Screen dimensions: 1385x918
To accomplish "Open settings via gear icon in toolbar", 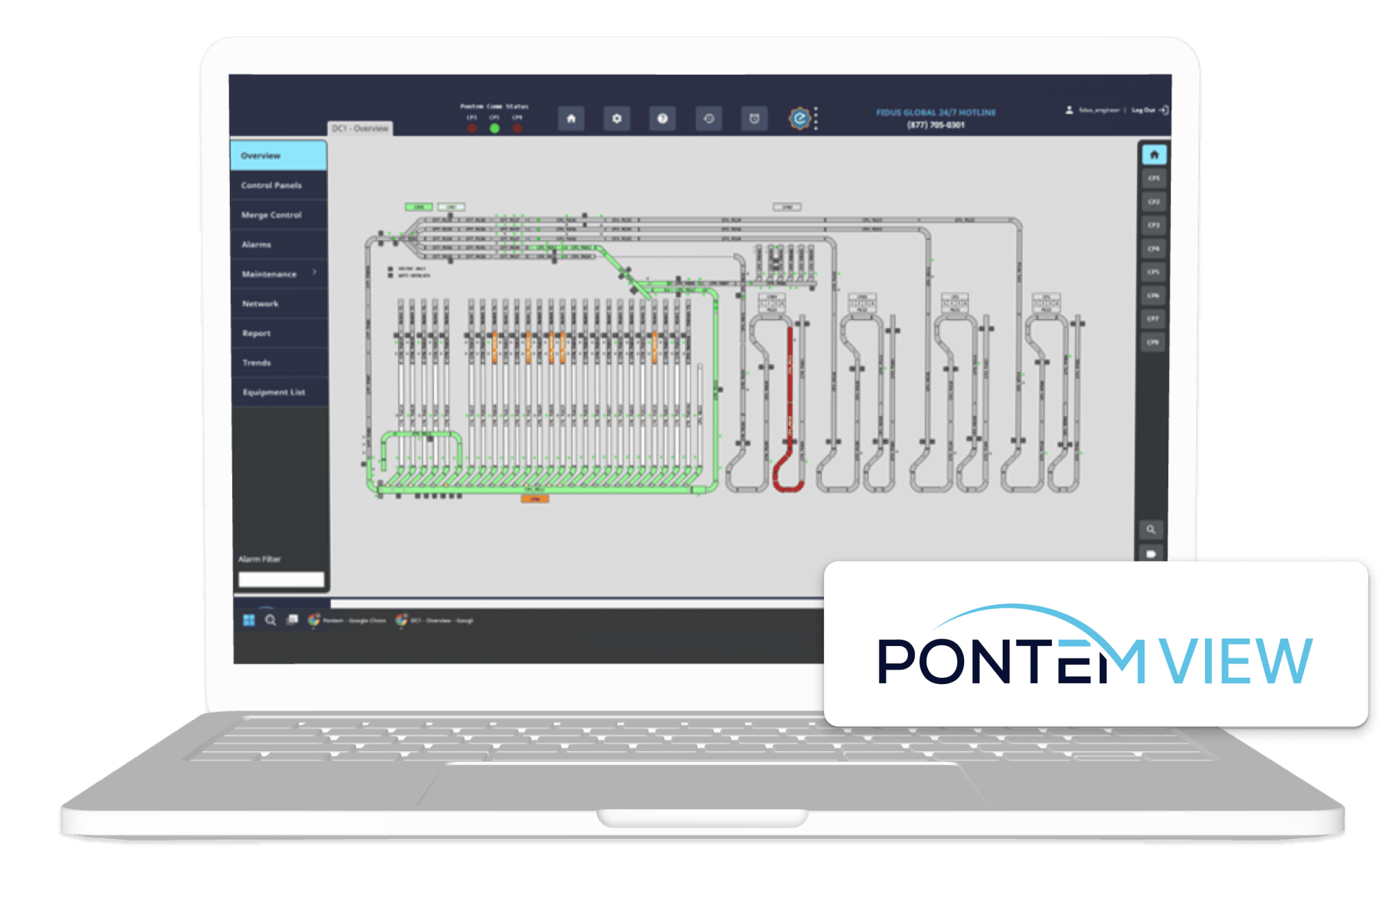I will pyautogui.click(x=616, y=118).
